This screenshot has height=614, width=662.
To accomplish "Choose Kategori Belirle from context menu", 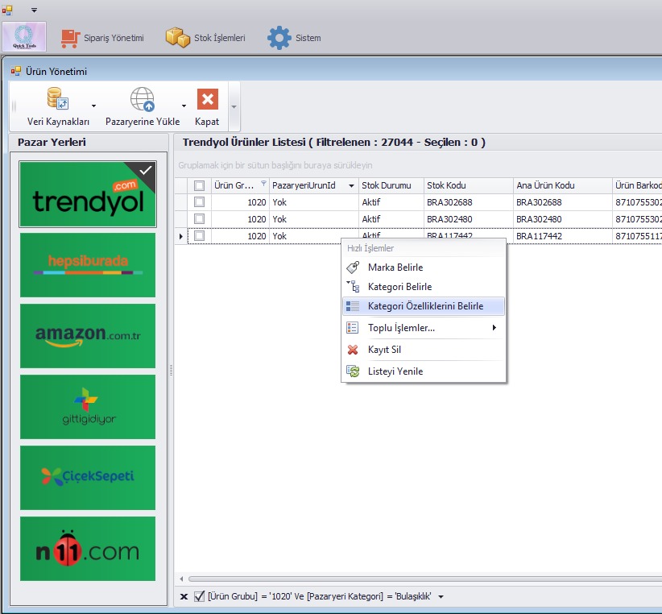I will pos(424,287).
